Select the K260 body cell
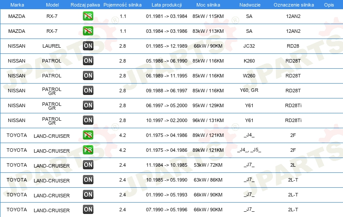 point(249,61)
